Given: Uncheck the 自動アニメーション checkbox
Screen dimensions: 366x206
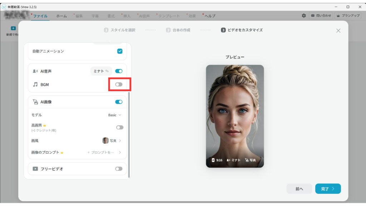Looking at the screenshot, I should pyautogui.click(x=120, y=51).
